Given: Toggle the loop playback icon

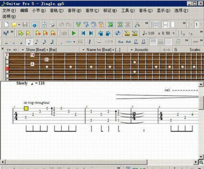Looking at the screenshot, I should click(117, 33).
